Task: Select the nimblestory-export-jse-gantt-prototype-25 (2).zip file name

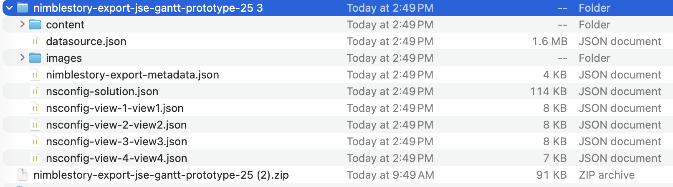Action: [x=161, y=175]
